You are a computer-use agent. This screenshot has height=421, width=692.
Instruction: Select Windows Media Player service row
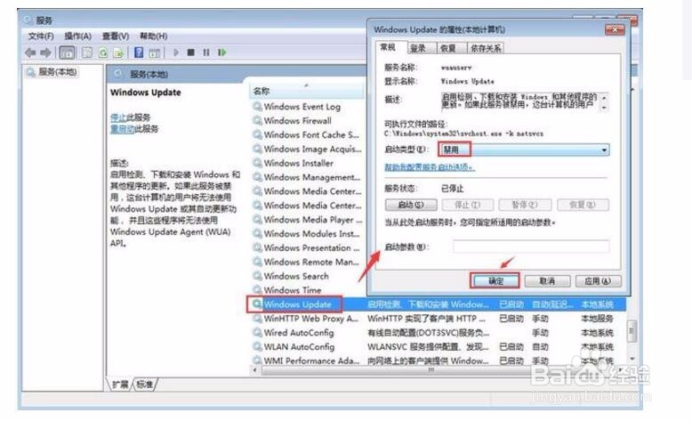click(313, 220)
